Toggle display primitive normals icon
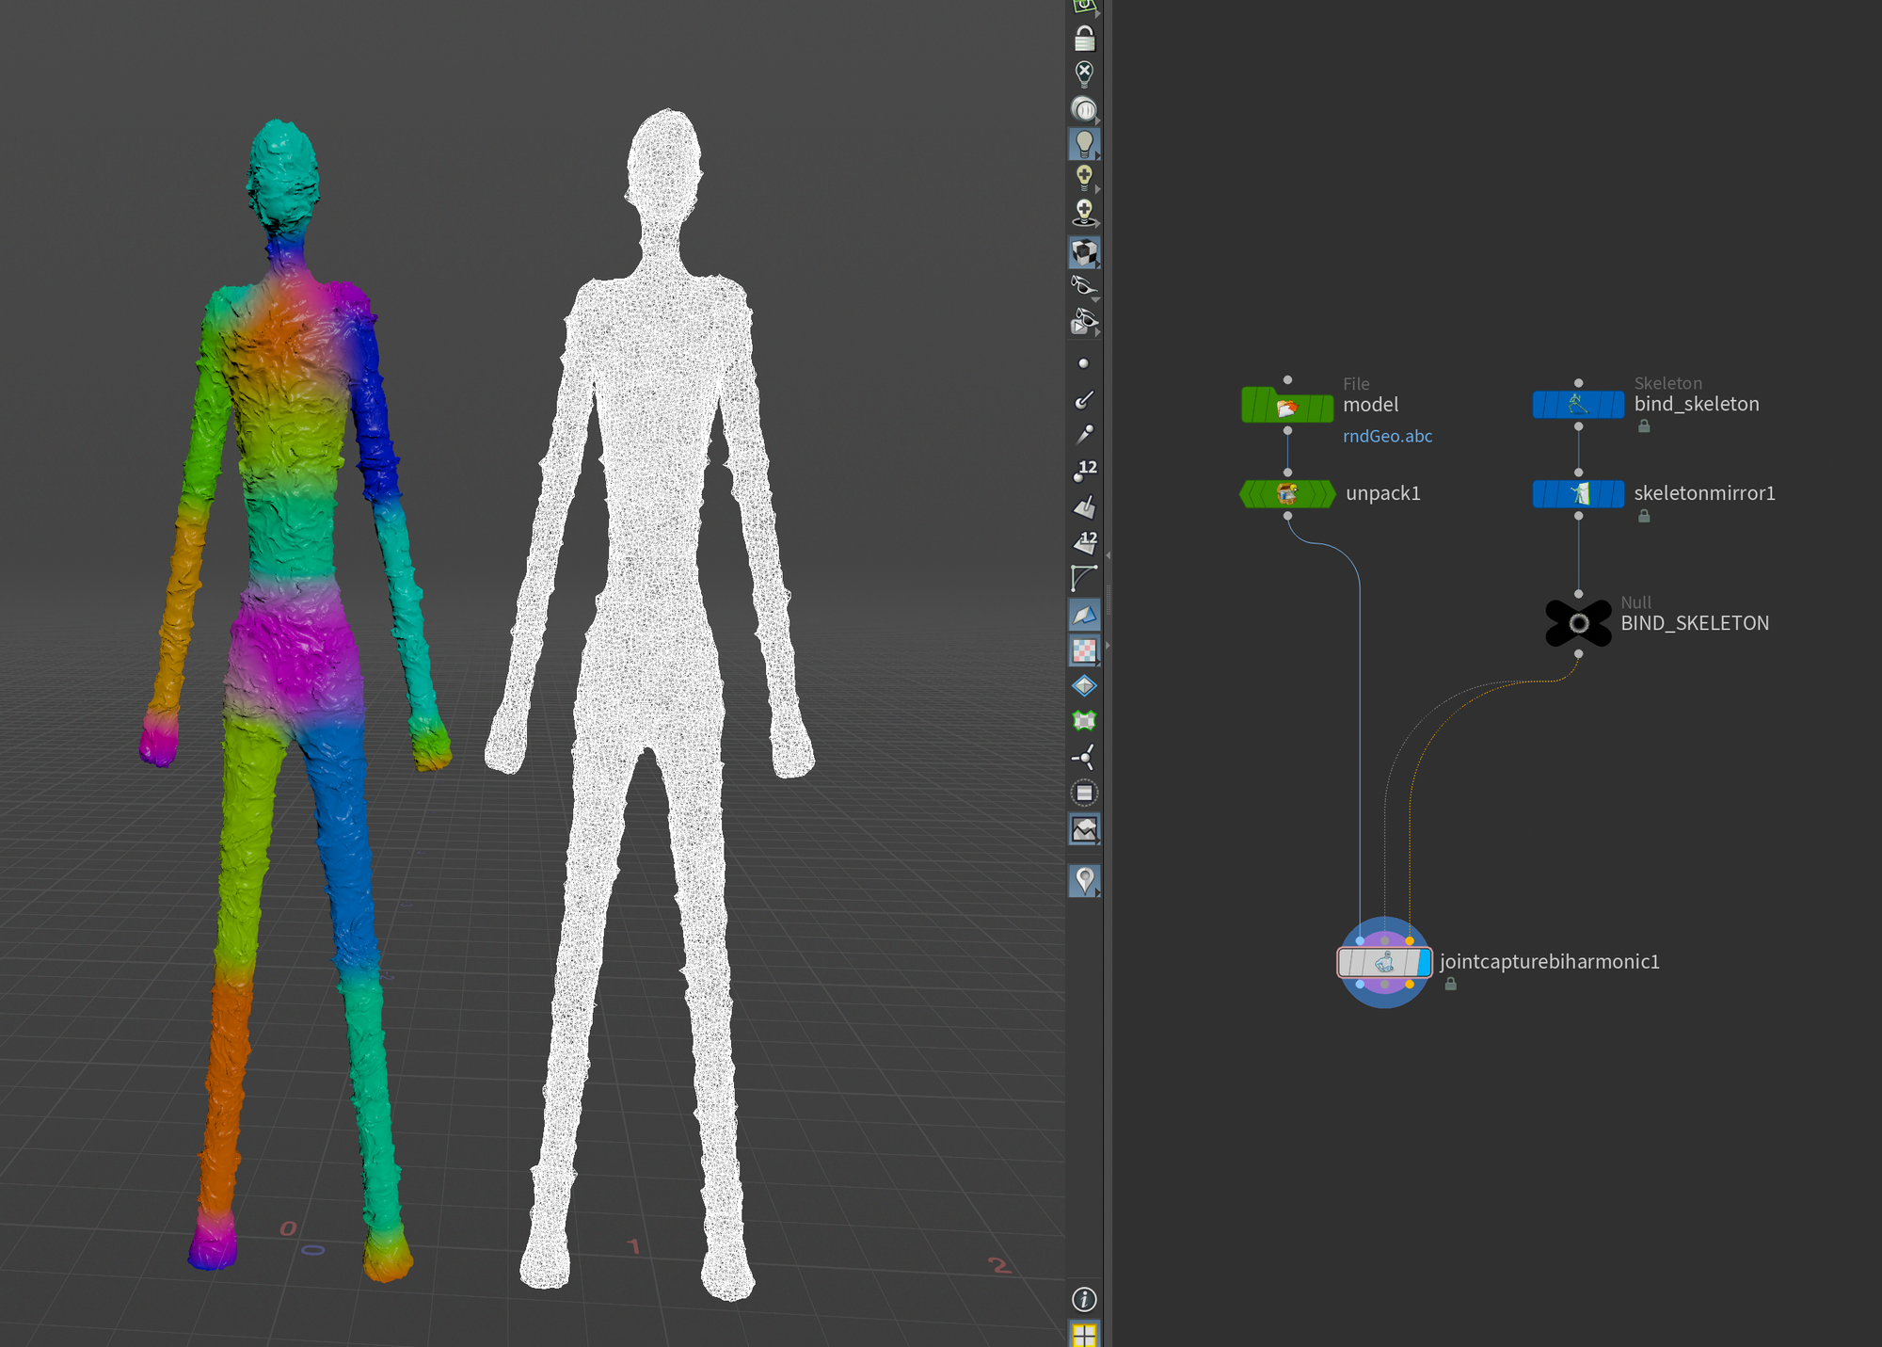Image resolution: width=1882 pixels, height=1347 pixels. point(1084,506)
